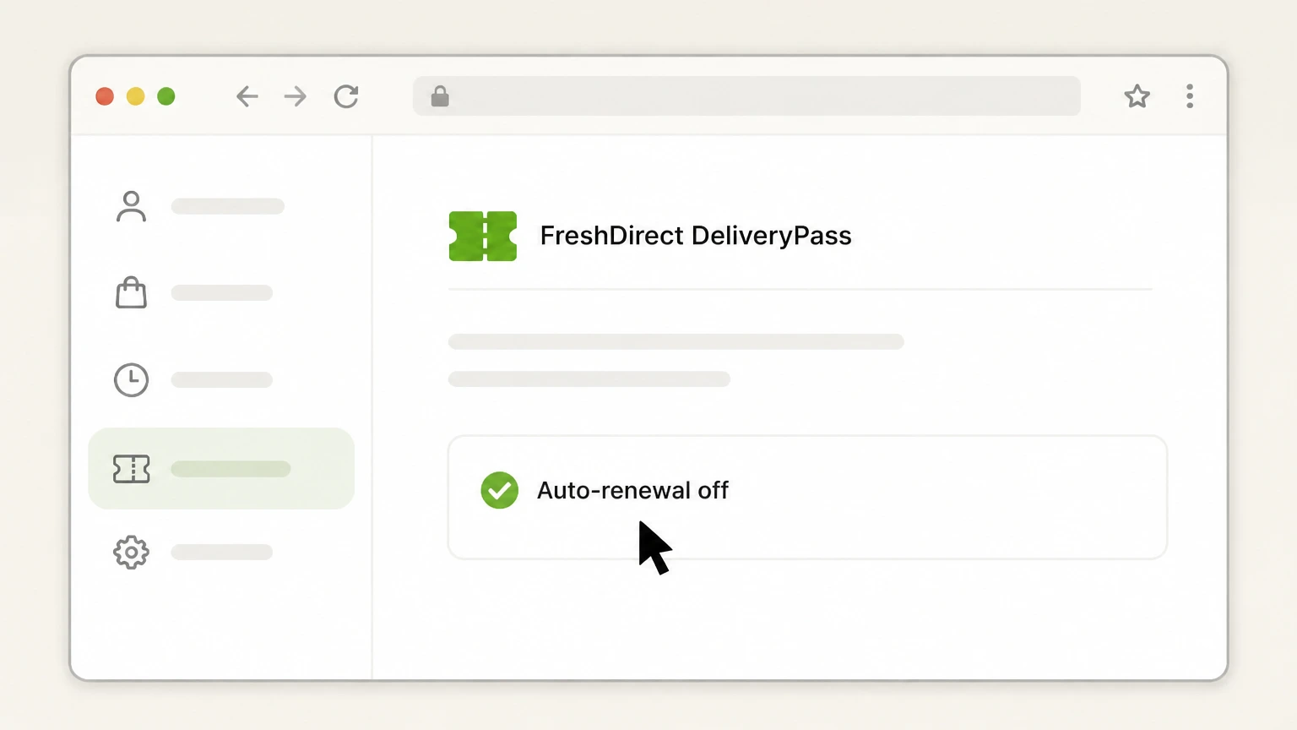
Task: Click the green checkmark beside Auto-renewal off
Action: tap(500, 490)
